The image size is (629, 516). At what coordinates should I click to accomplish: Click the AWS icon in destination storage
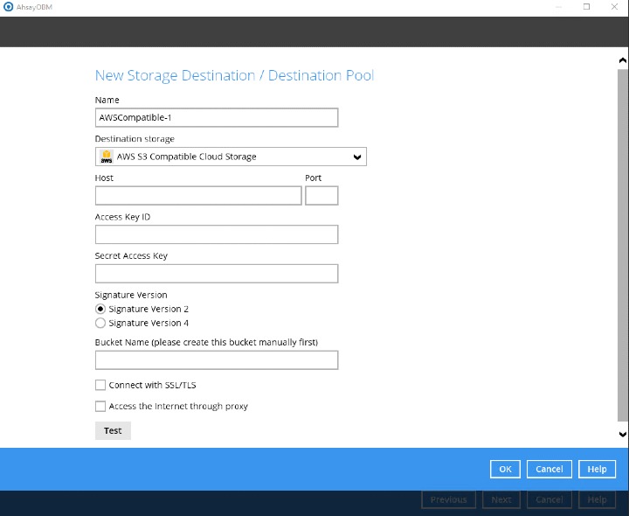coord(107,157)
